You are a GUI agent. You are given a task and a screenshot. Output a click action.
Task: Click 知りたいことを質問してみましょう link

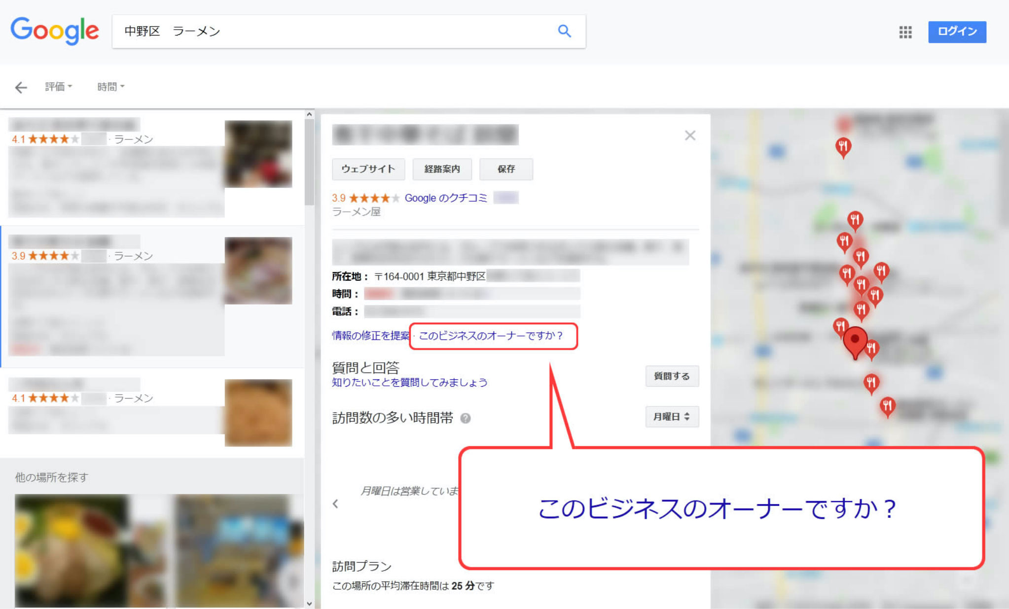(409, 382)
